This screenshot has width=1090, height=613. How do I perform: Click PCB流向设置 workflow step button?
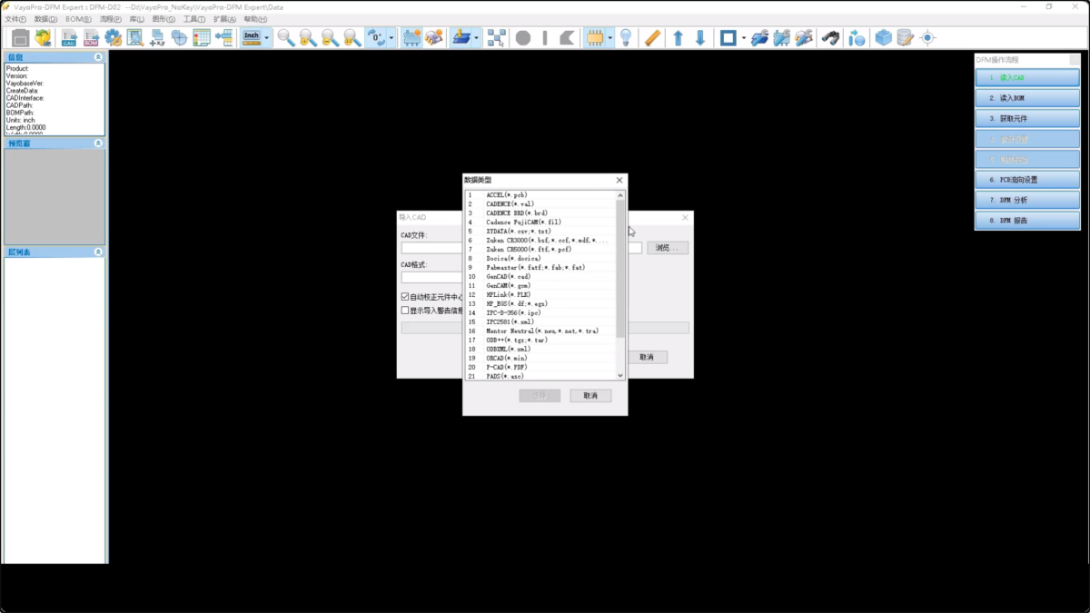(x=1027, y=180)
